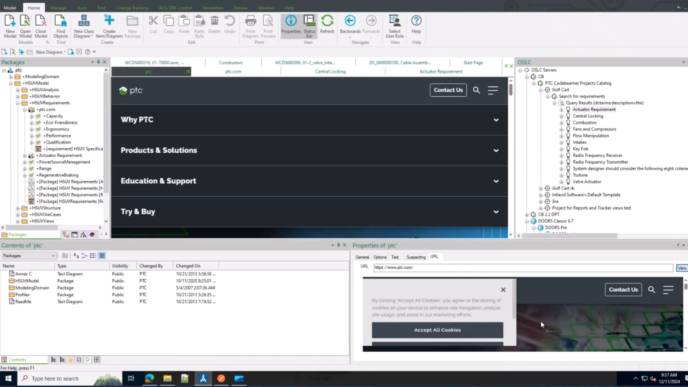The height and width of the screenshot is (387, 688).
Task: Click Windows Start button
Action: (x=8, y=378)
